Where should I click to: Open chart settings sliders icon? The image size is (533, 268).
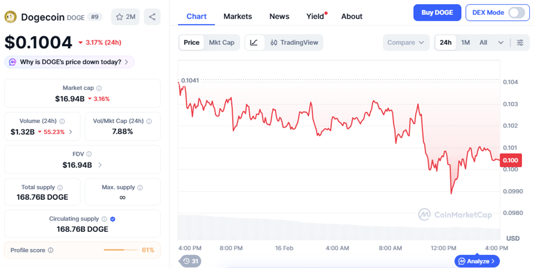pyautogui.click(x=520, y=43)
